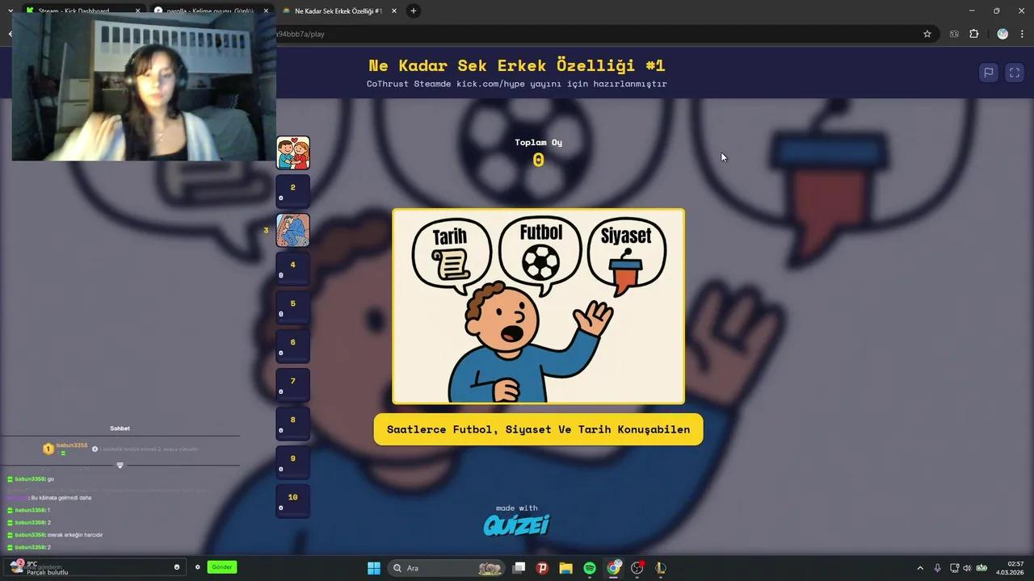Click the 'Saatlerce Futbol, Siyaset Ve Tarih' caption
The height and width of the screenshot is (581, 1034).
pyautogui.click(x=539, y=429)
